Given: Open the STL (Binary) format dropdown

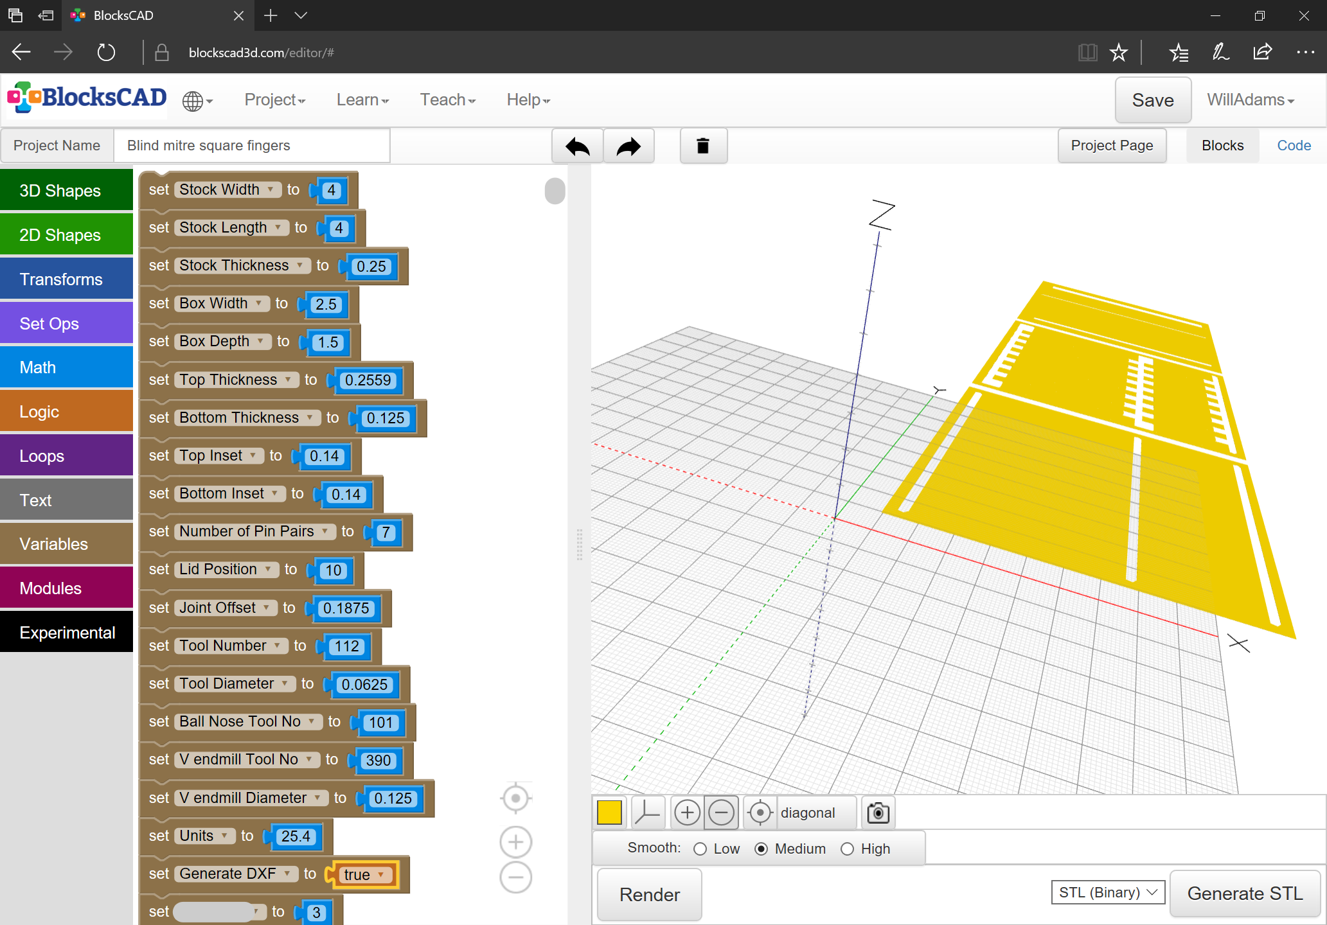Looking at the screenshot, I should [x=1108, y=893].
